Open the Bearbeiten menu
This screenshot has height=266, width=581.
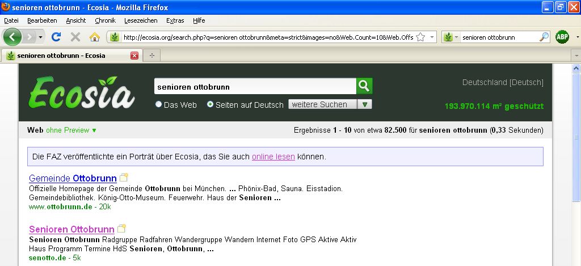click(x=42, y=20)
